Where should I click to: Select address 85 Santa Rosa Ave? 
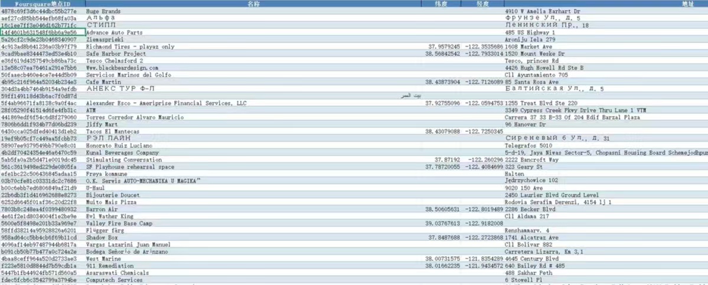click(x=531, y=82)
